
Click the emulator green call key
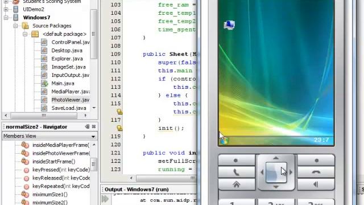click(236, 172)
